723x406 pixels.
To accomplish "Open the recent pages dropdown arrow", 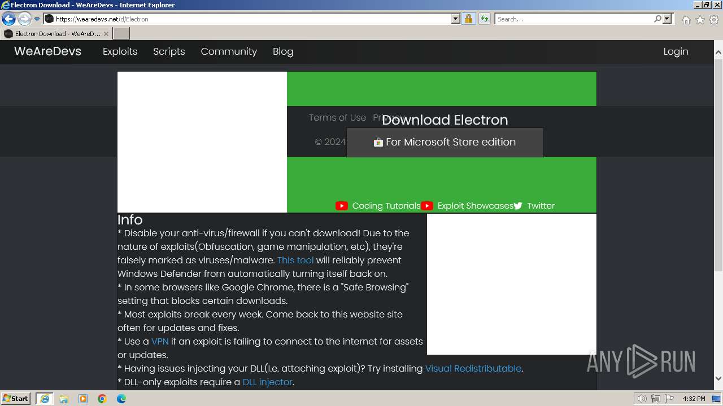I will click(x=37, y=19).
